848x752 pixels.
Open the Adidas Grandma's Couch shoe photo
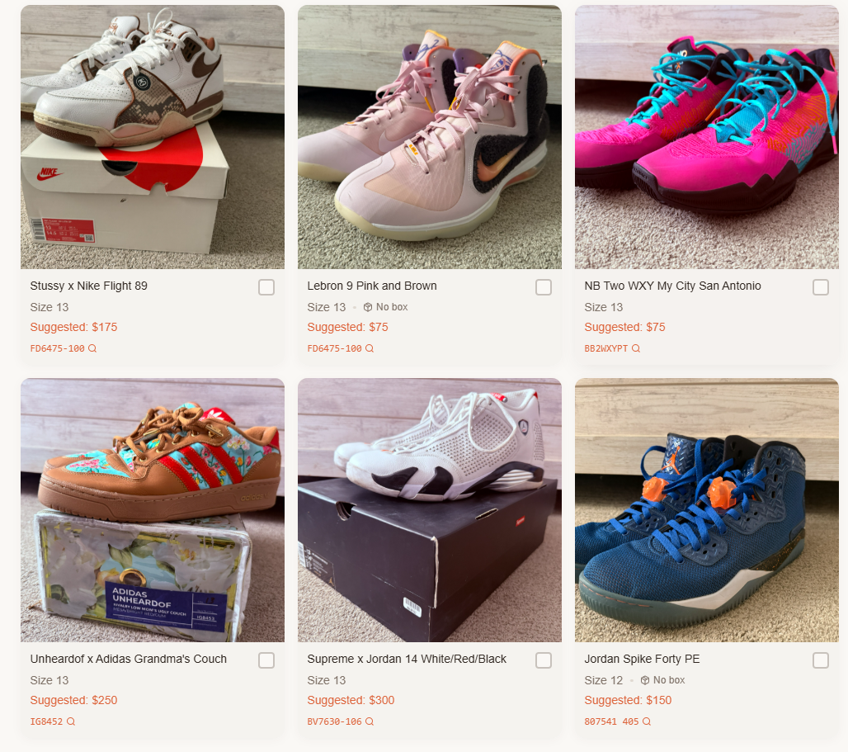pyautogui.click(x=153, y=510)
